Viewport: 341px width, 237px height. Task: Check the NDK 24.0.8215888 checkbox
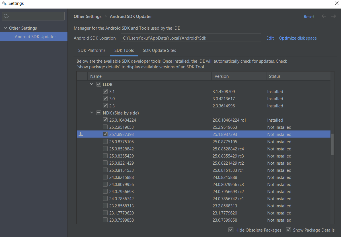[105, 177]
